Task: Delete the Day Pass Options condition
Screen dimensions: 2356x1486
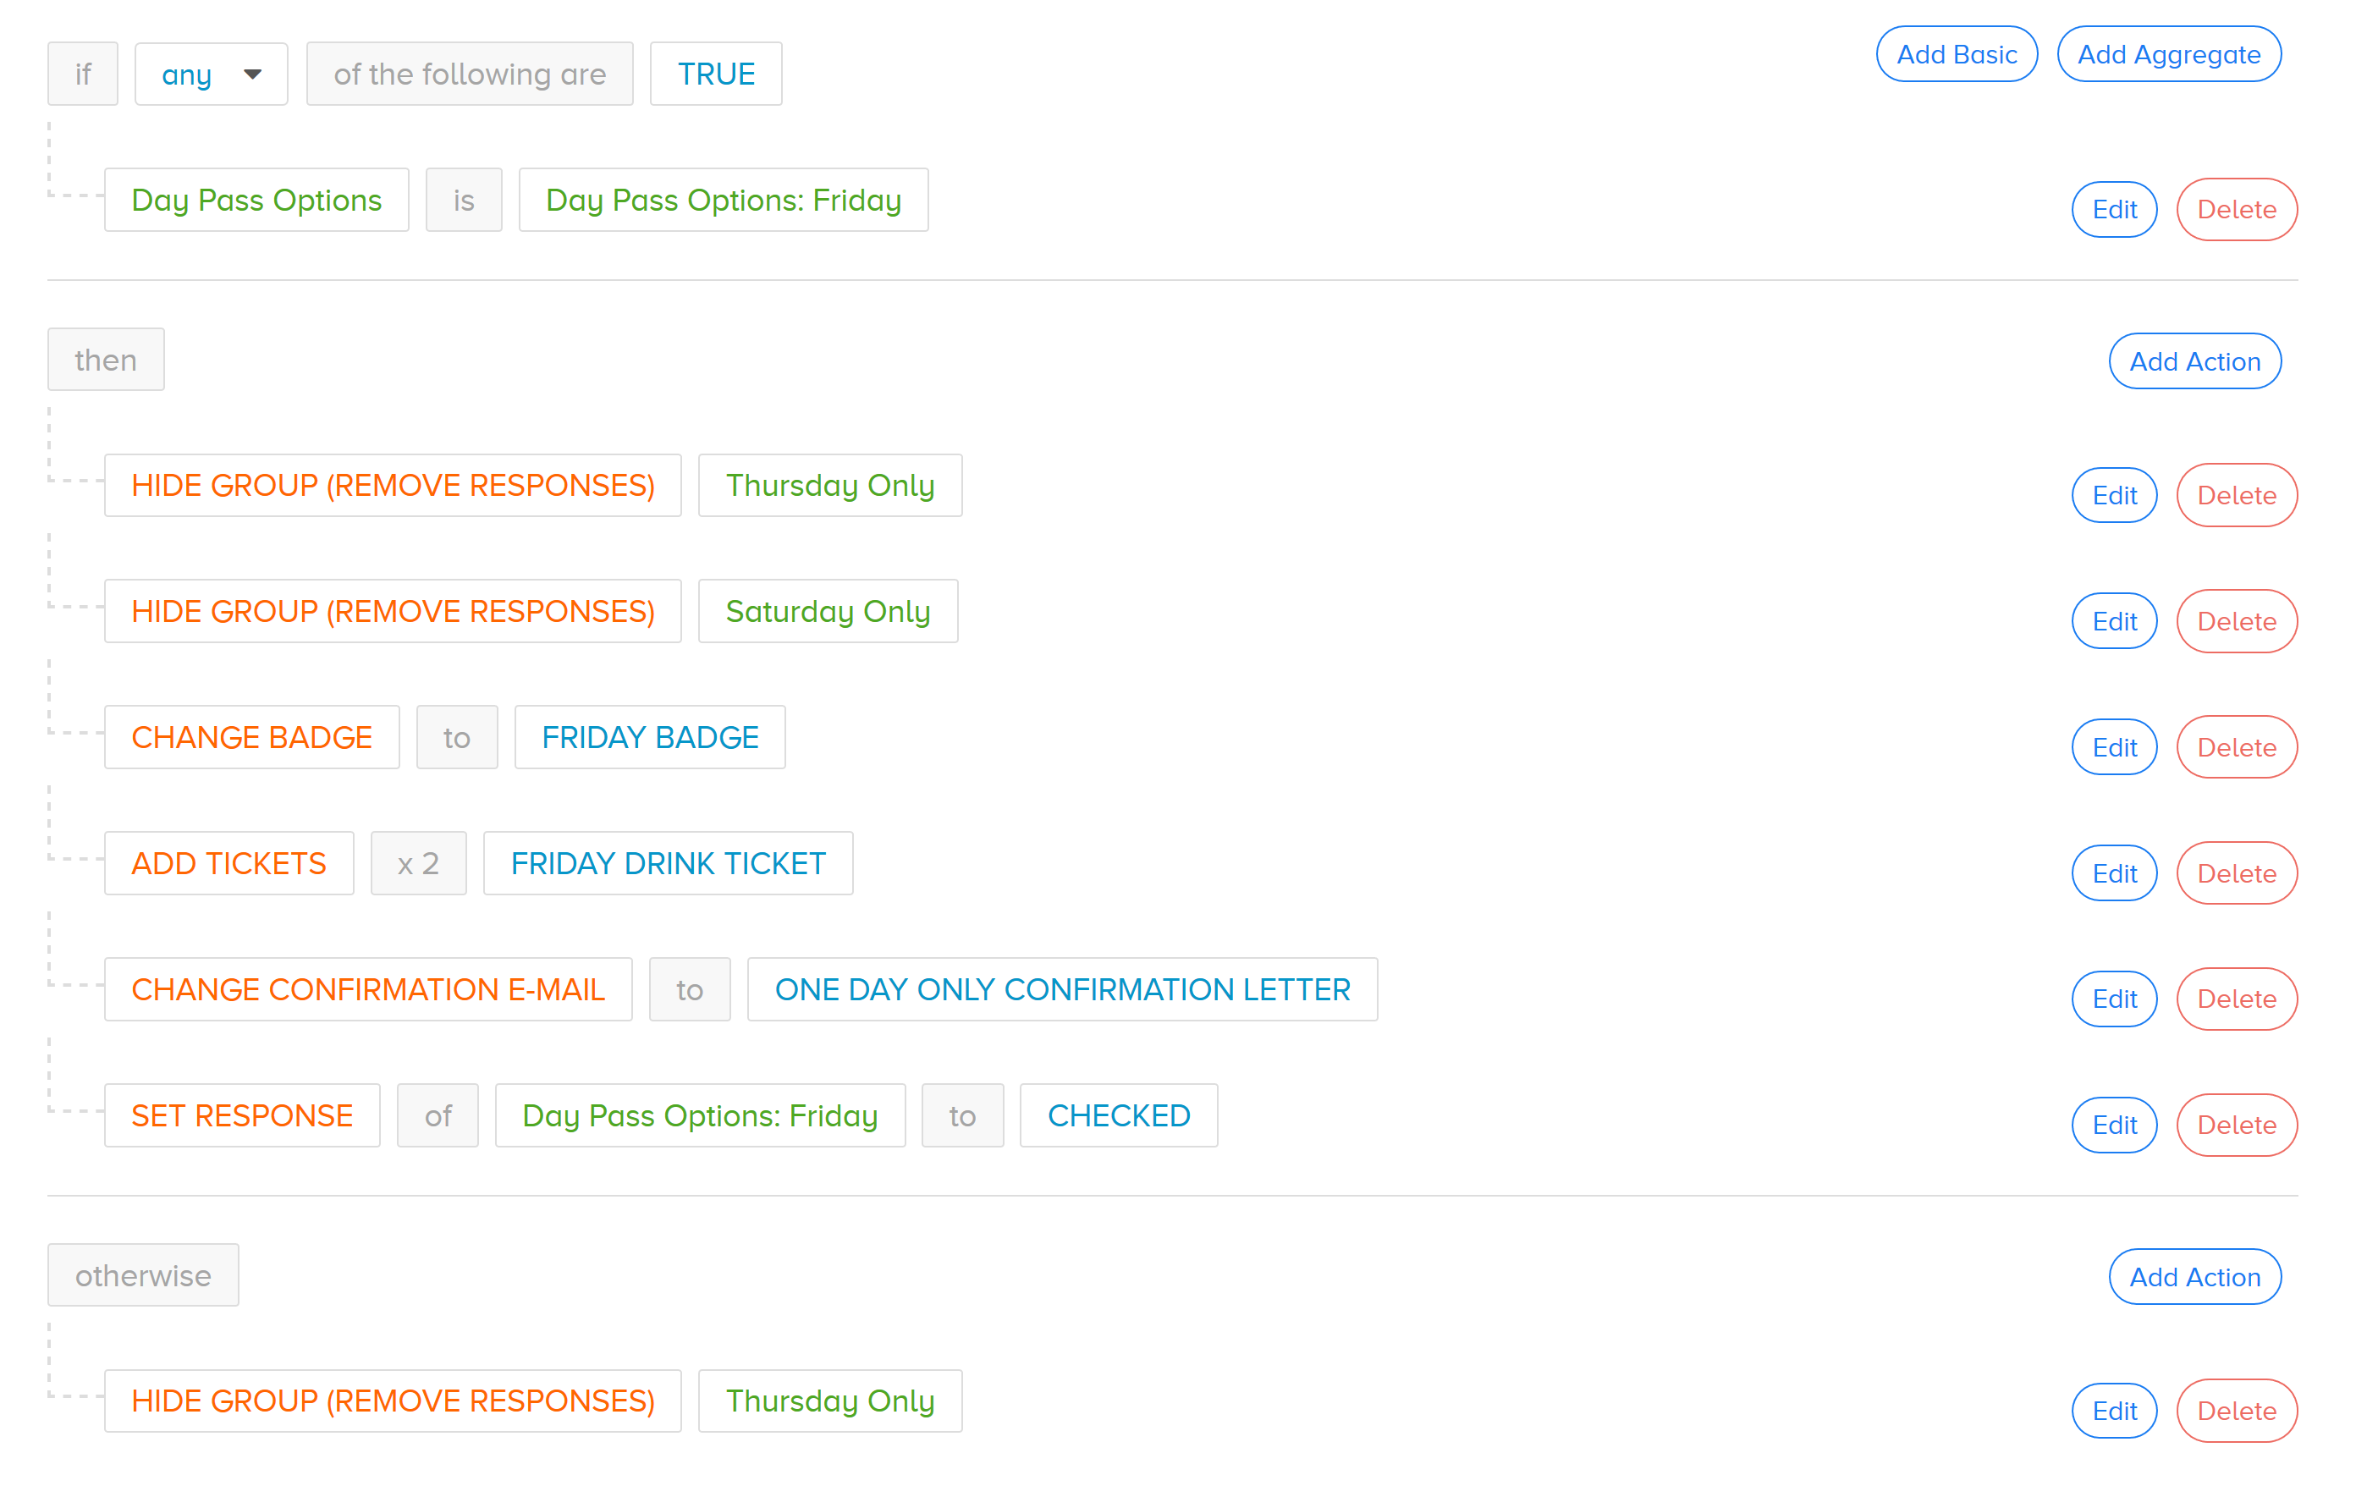Action: tap(2236, 209)
